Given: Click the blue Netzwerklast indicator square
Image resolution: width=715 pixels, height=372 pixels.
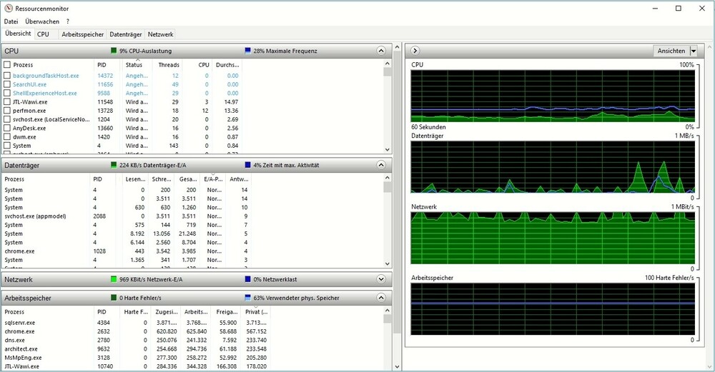Looking at the screenshot, I should [247, 279].
